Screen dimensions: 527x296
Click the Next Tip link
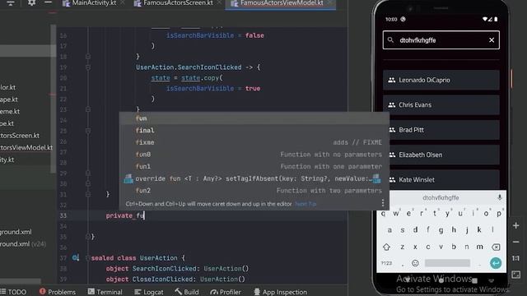(305, 204)
